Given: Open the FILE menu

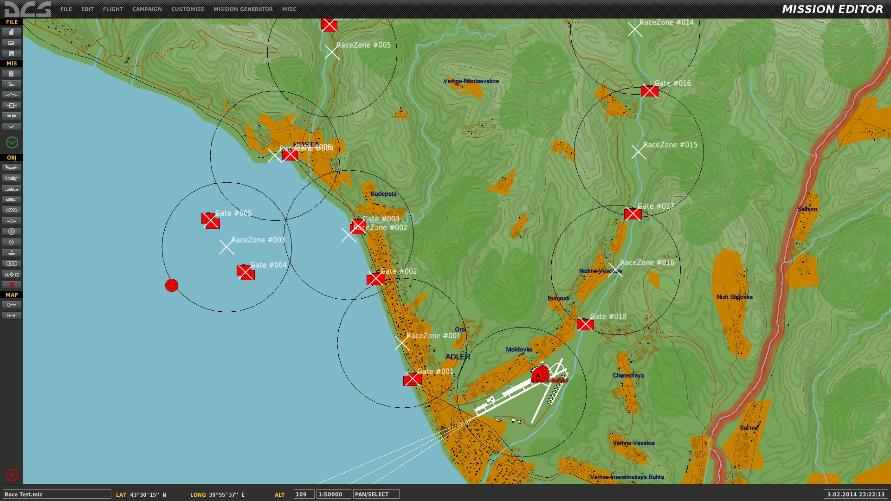Looking at the screenshot, I should pos(66,9).
